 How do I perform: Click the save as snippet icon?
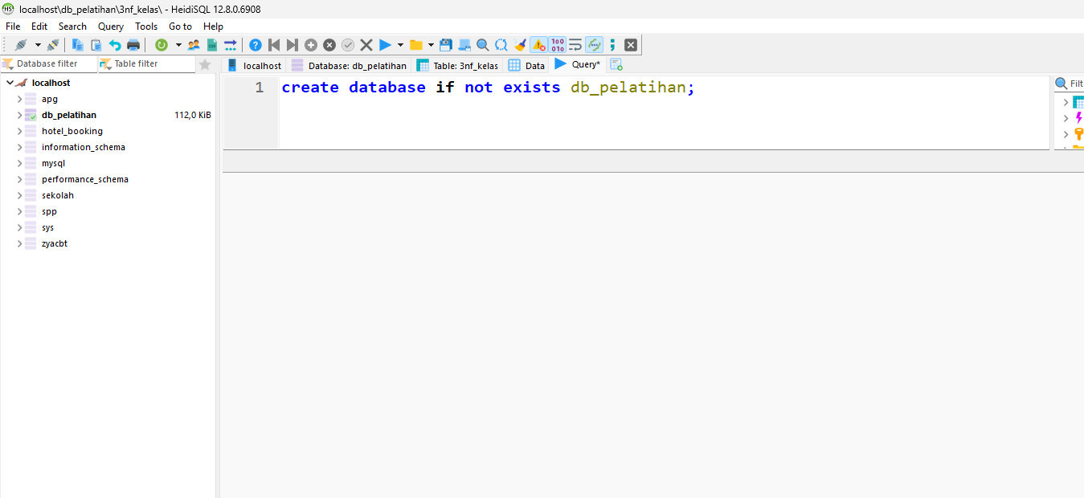point(464,45)
